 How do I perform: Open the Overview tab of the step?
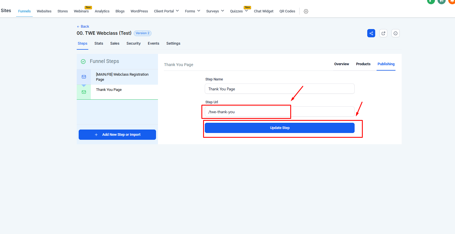click(341, 64)
